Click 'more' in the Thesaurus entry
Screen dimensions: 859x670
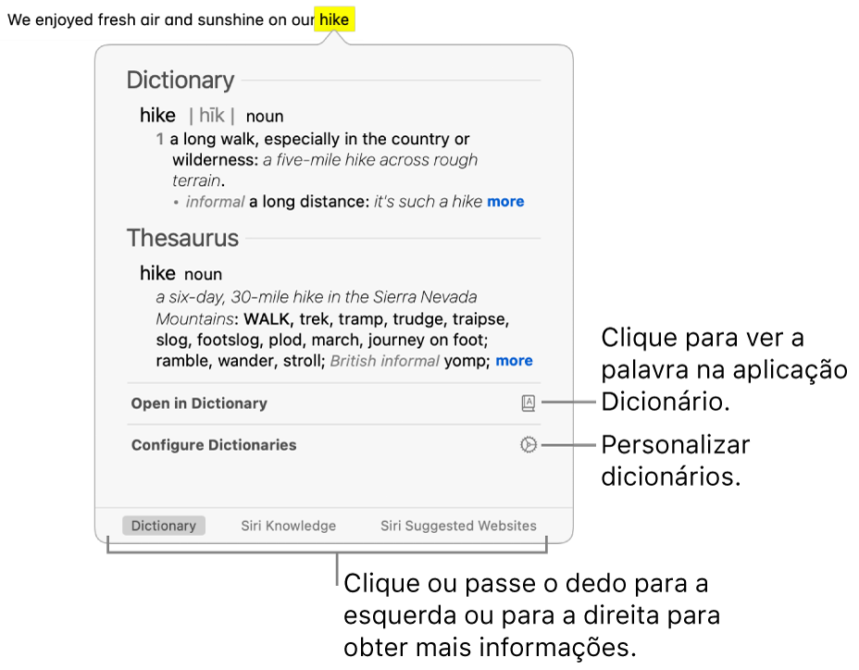(x=514, y=361)
